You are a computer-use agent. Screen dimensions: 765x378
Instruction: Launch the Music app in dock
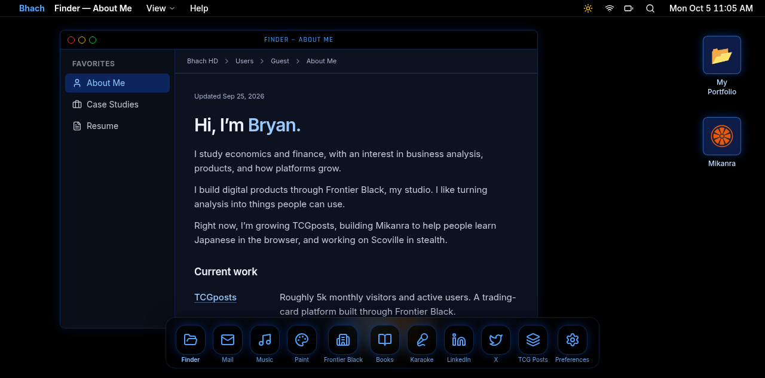click(265, 340)
